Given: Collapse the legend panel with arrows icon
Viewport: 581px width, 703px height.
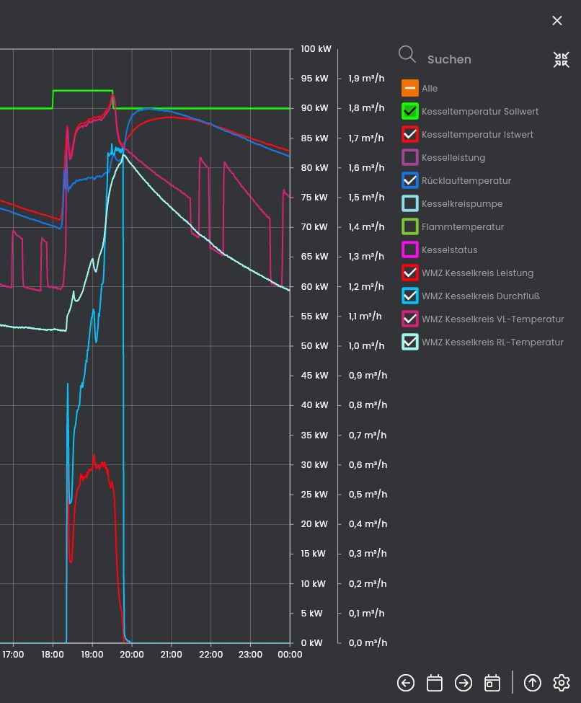Looking at the screenshot, I should tap(561, 59).
